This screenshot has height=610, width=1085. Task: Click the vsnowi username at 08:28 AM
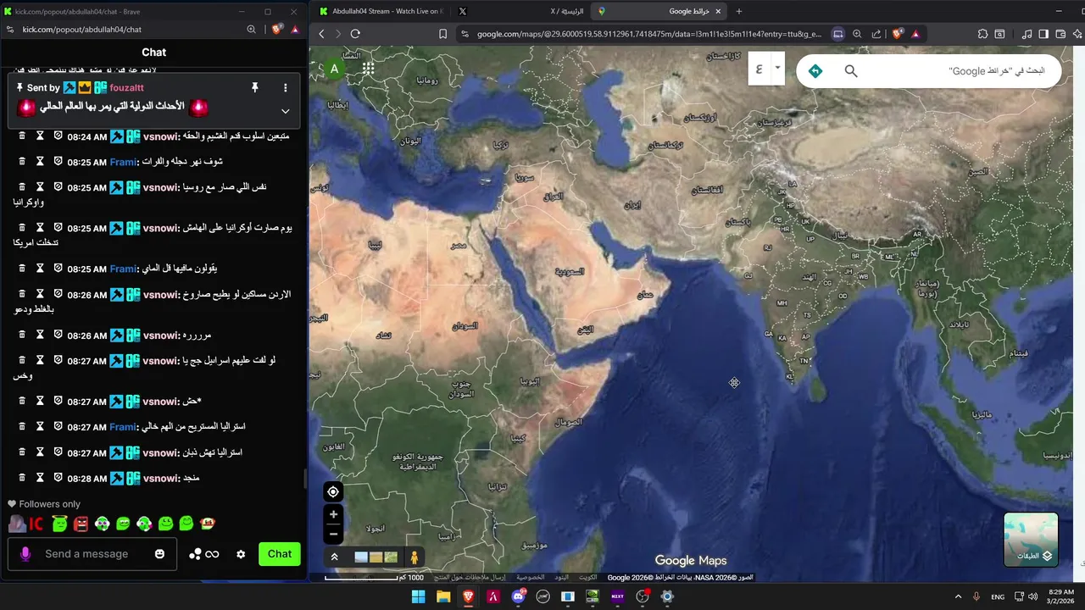point(161,479)
